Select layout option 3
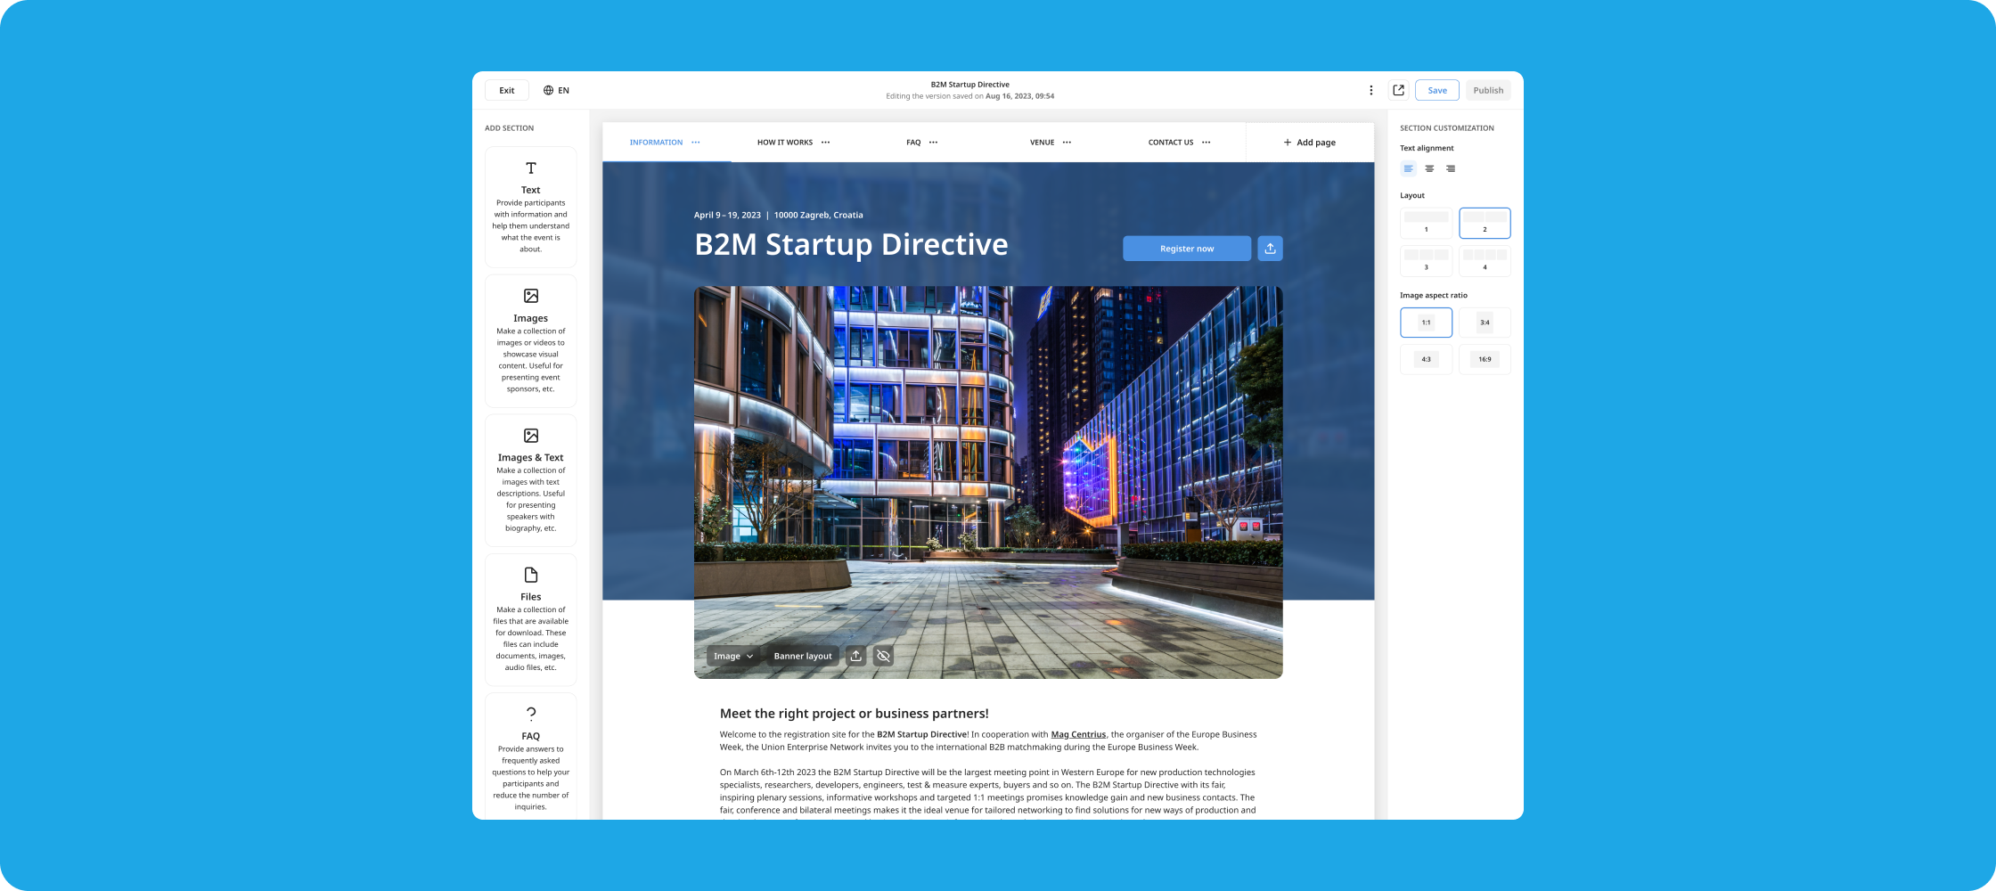1996x891 pixels. point(1426,260)
